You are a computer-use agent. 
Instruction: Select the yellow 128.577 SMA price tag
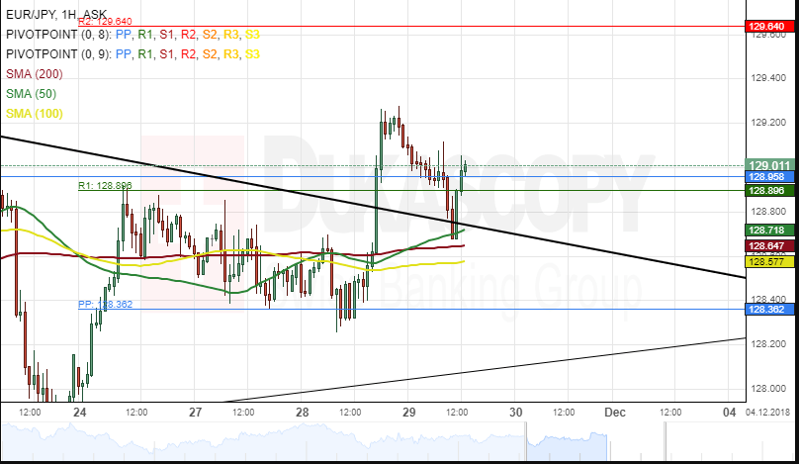pos(768,261)
